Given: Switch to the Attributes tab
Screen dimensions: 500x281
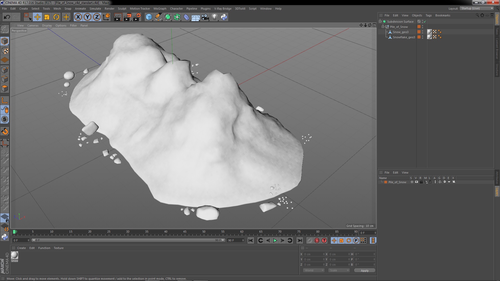Looking at the screenshot, I should click(497, 178).
